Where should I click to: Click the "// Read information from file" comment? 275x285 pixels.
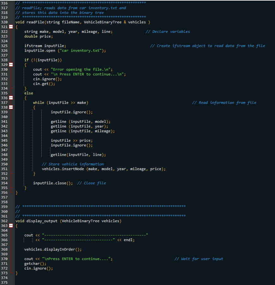[x=224, y=103]
